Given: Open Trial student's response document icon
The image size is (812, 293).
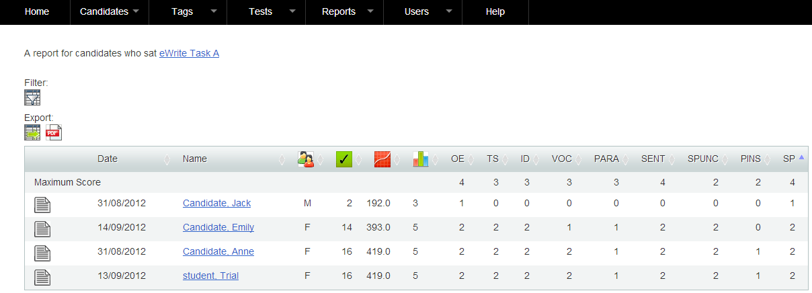Looking at the screenshot, I should point(42,276).
